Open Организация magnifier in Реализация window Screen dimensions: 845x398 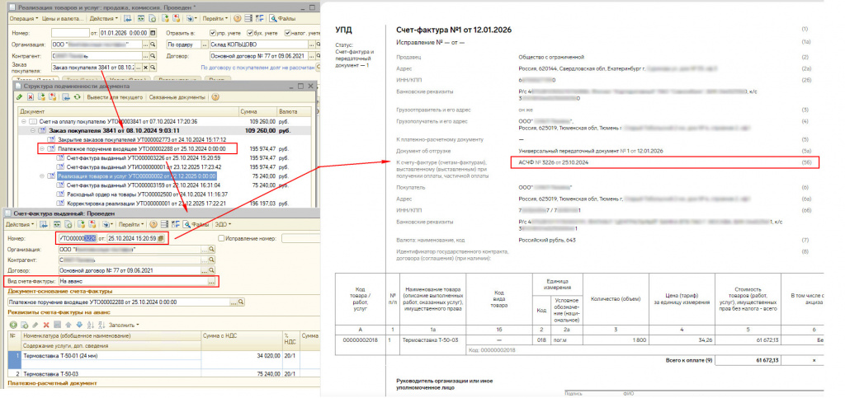coord(153,44)
